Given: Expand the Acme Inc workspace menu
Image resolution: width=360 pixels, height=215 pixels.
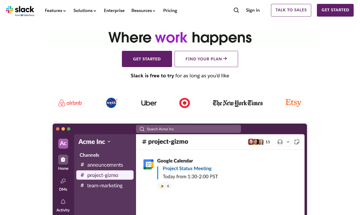Looking at the screenshot, I should coord(94,142).
